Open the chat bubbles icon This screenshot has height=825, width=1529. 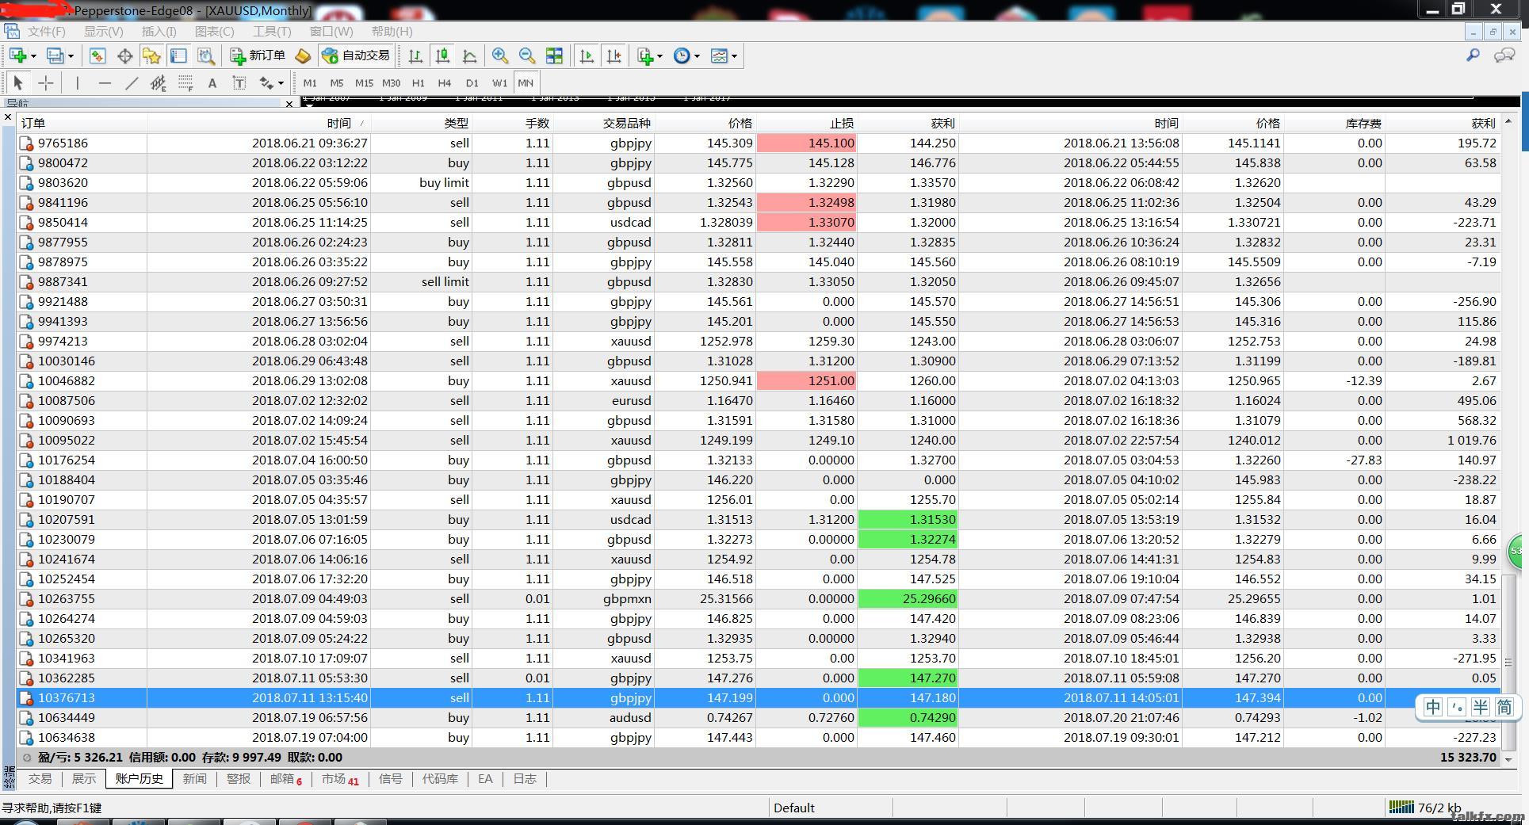coord(1504,55)
